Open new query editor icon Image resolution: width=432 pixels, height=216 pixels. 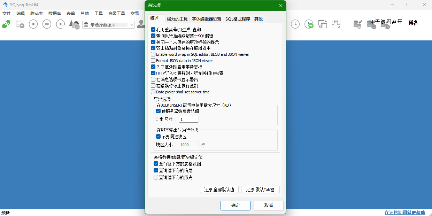[x=20, y=24]
